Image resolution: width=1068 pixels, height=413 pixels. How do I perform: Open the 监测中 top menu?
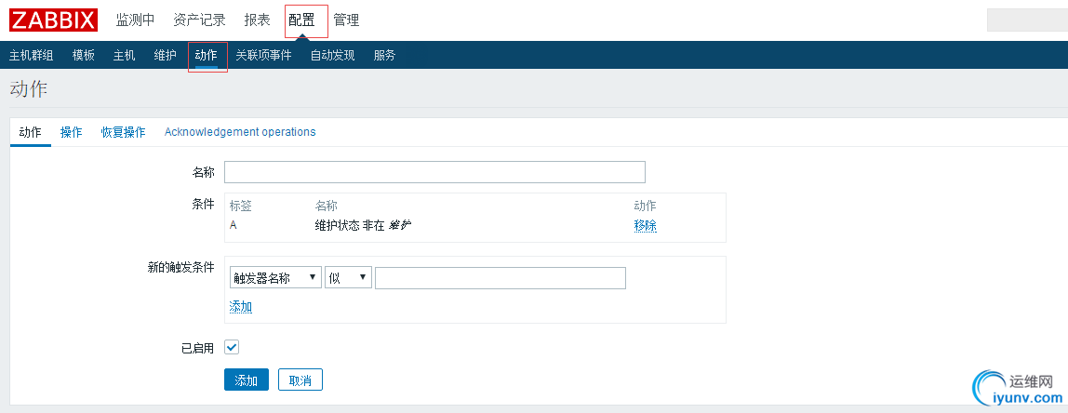[135, 20]
